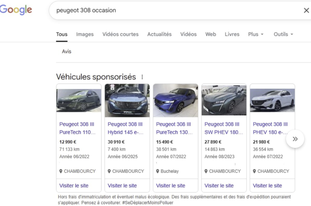Open the bright blue Peugeot 308 image

click(x=175, y=100)
